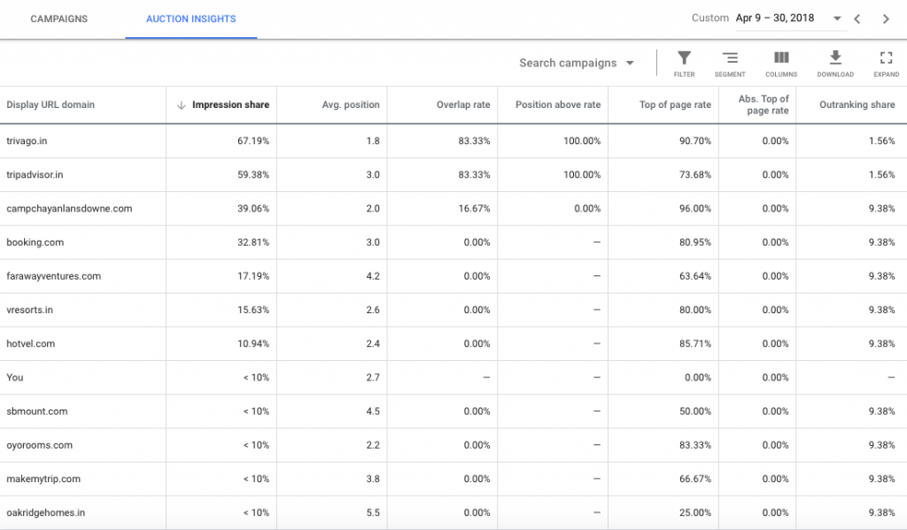Click the 2.7 average position value
Image resolution: width=907 pixels, height=530 pixels.
point(373,378)
